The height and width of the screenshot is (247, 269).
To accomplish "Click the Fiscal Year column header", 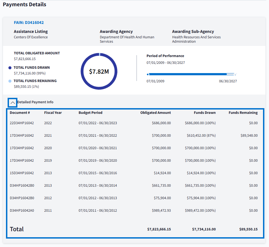I will [x=53, y=112].
